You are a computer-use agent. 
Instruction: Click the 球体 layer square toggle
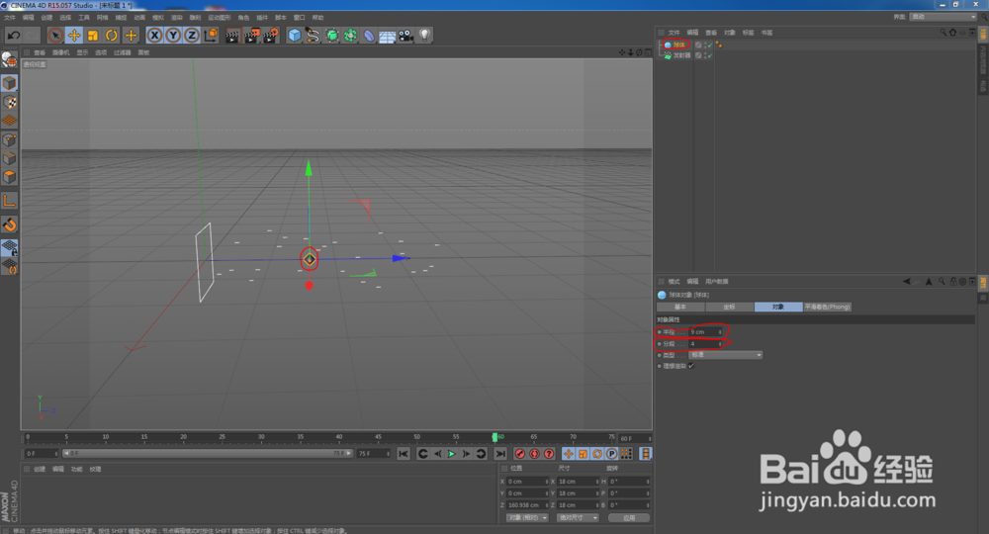(x=698, y=44)
